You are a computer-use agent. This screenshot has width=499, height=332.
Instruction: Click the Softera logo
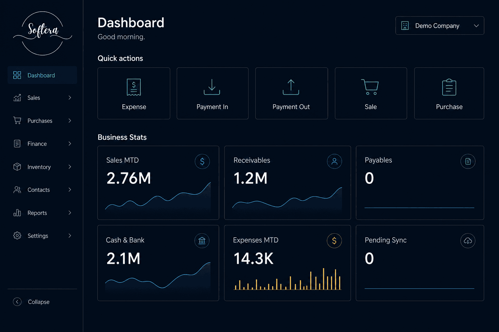pyautogui.click(x=43, y=33)
